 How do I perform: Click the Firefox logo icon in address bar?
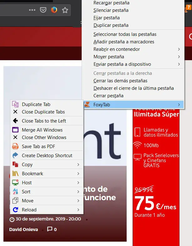click(54, 10)
